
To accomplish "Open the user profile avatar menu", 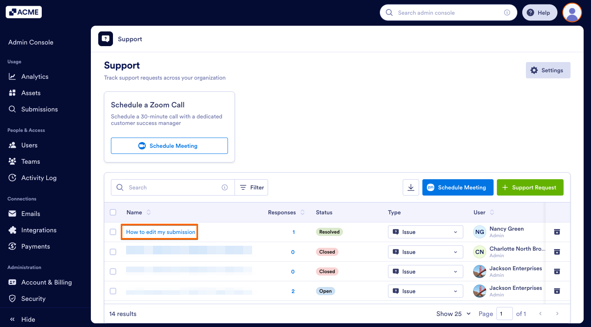I will 572,13.
